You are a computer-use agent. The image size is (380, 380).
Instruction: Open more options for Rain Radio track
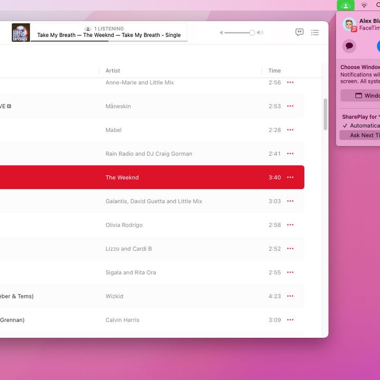point(290,154)
